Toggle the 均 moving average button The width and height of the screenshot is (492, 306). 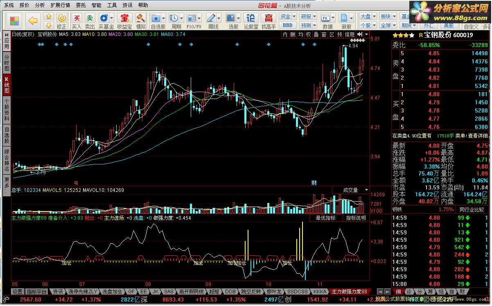click(x=300, y=34)
